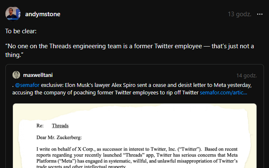Viewport: 269px width, 168px height.
Task: Open the three-dot more options menu
Action: coord(260,14)
